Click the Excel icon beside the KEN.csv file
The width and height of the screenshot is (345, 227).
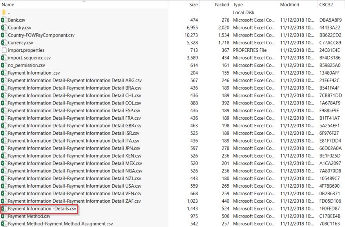pos(4,156)
